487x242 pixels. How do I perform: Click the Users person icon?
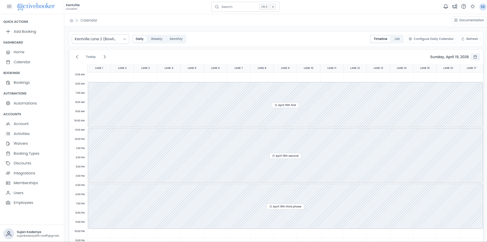8,193
